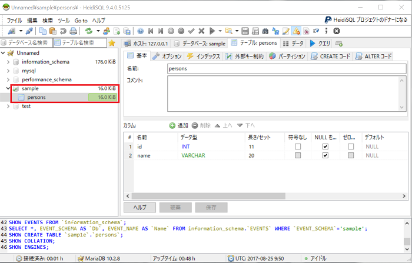Switch to the CREATE コード tab
The image size is (412, 263).
click(331, 56)
